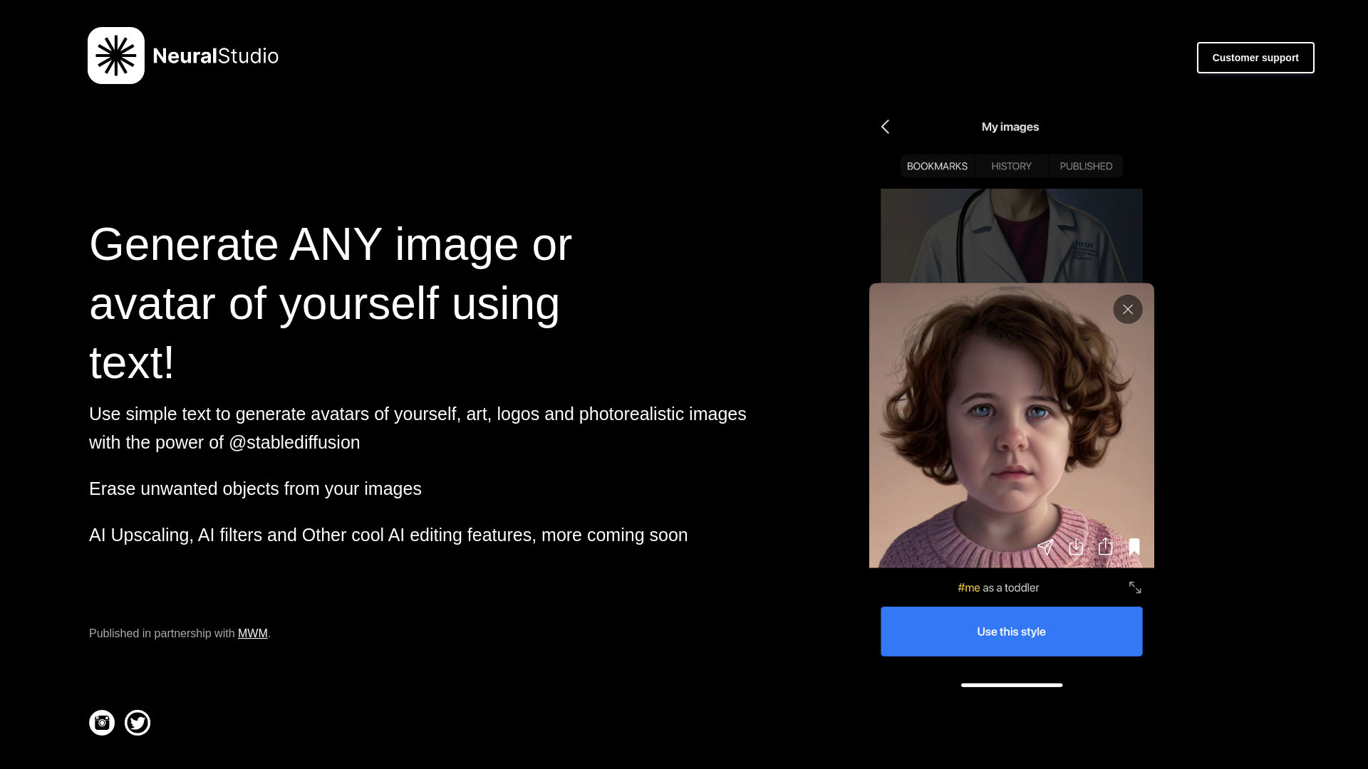Click Use this style button

click(1011, 631)
